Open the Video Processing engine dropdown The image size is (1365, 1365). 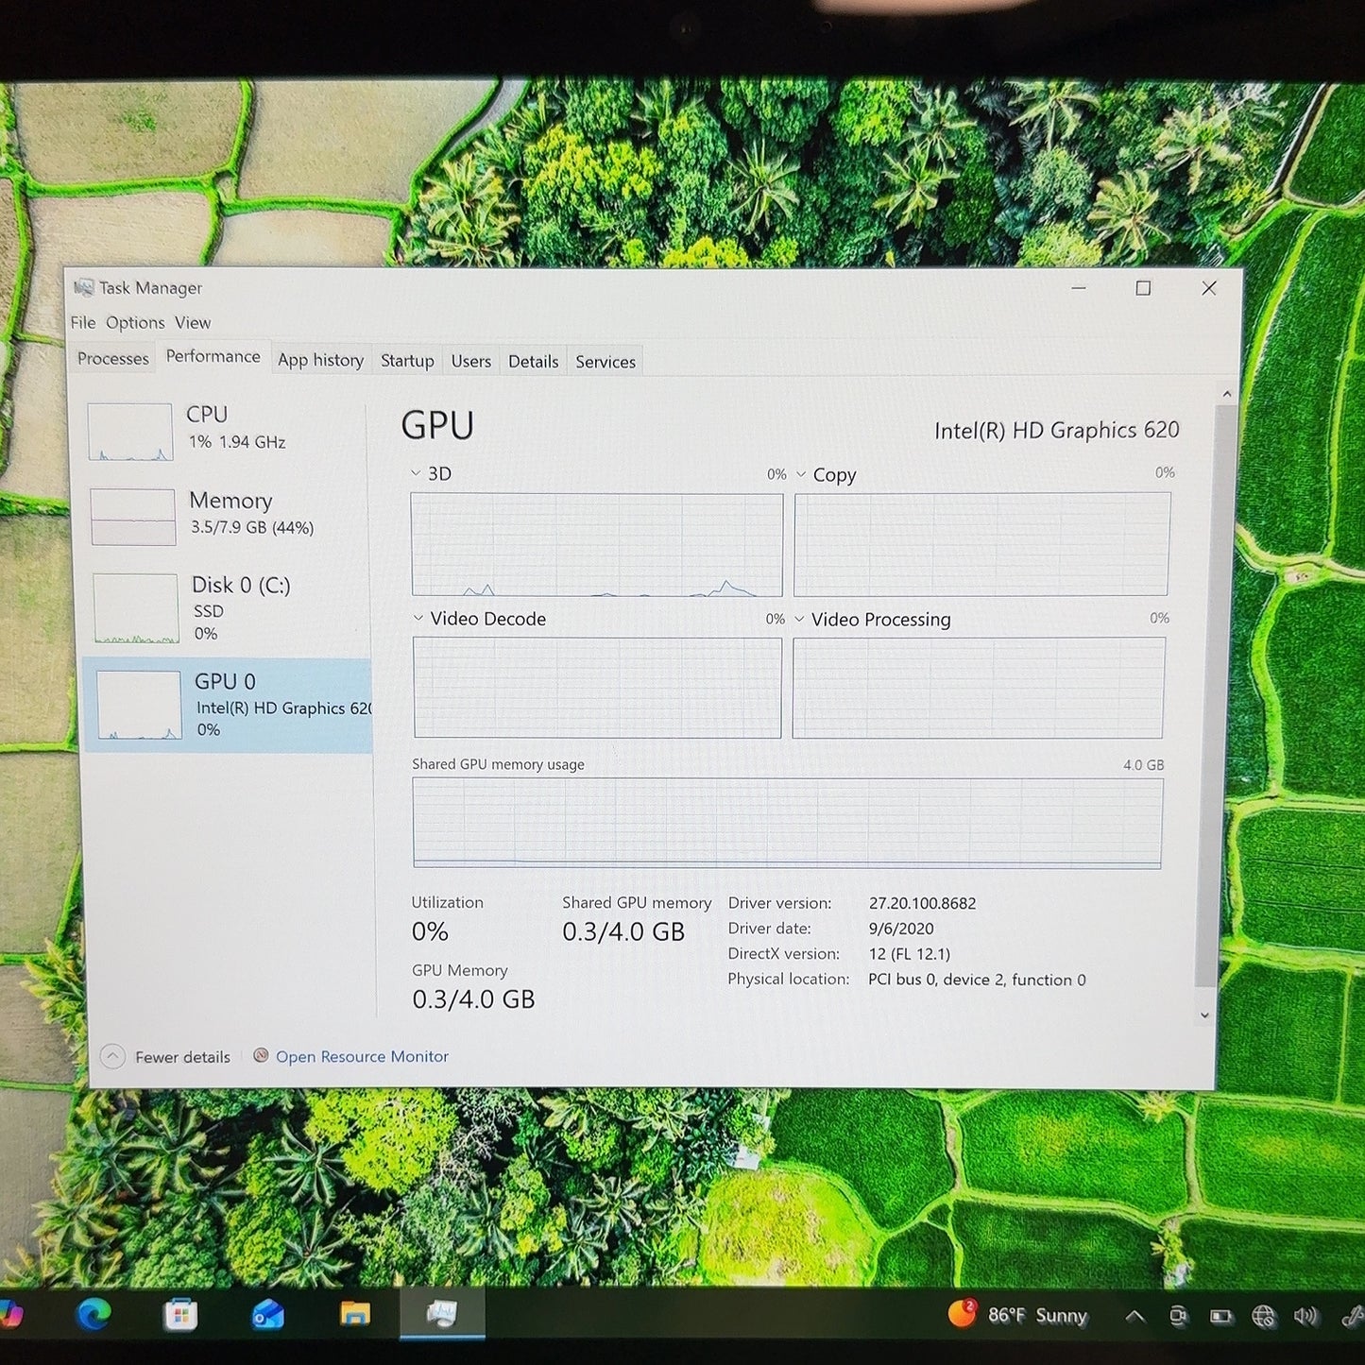point(799,619)
